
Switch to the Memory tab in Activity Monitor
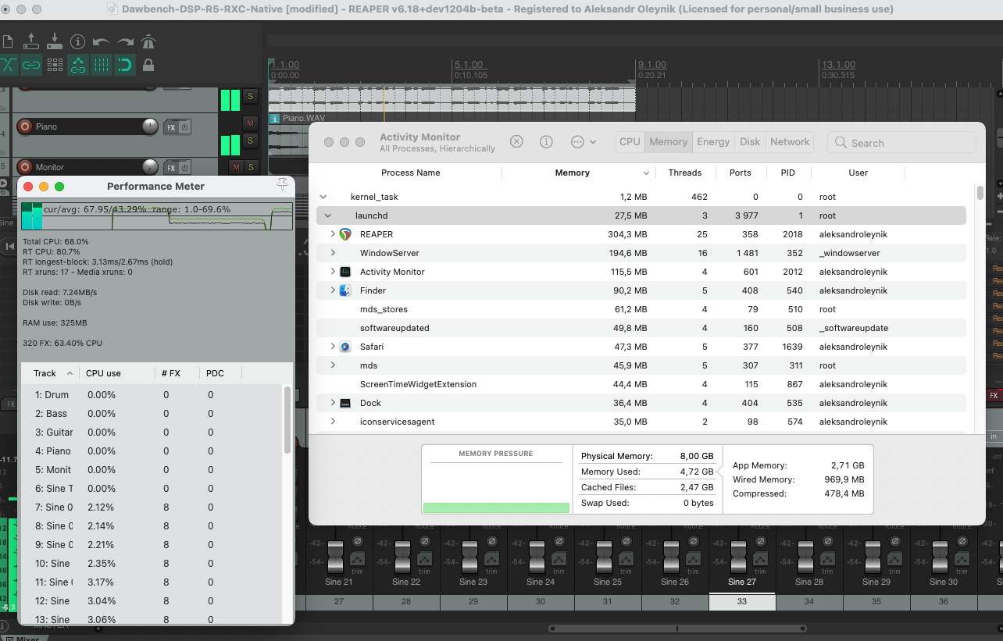click(x=669, y=142)
